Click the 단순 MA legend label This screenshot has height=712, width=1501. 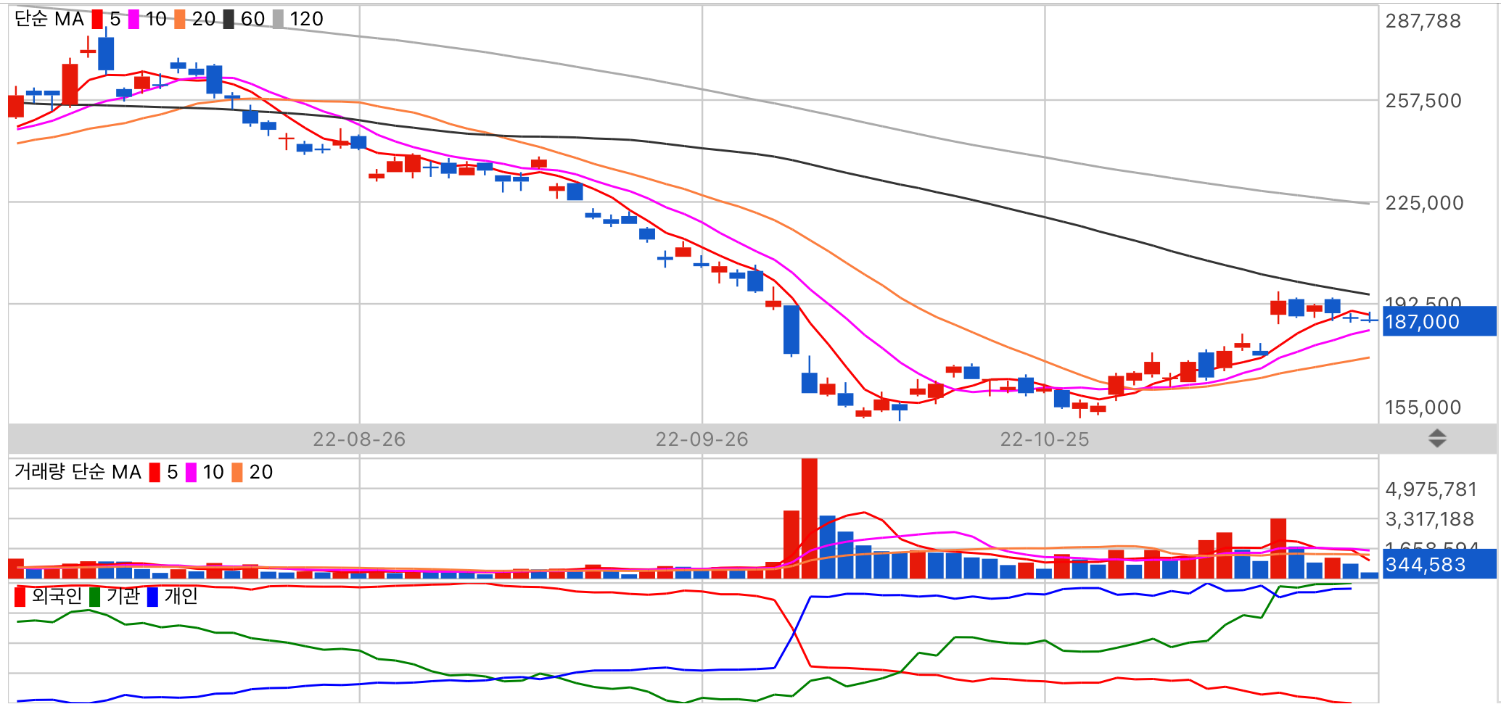coord(49,20)
